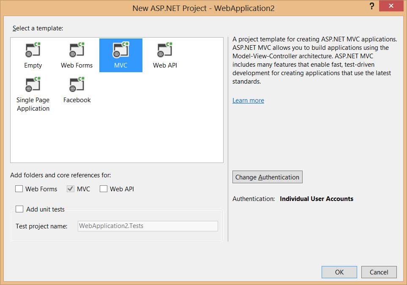Select the MVC template icon
407x285 pixels.
point(121,49)
